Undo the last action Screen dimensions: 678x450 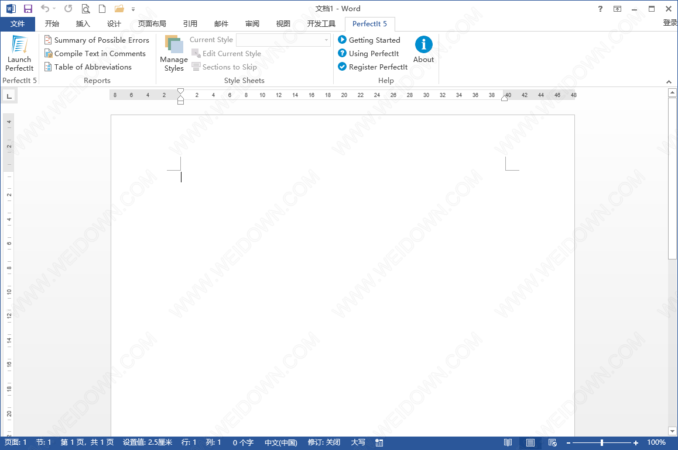pos(45,9)
